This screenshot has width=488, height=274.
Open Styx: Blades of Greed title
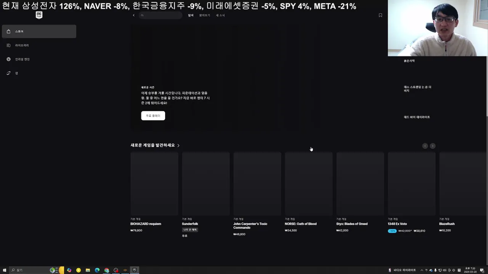(x=352, y=224)
